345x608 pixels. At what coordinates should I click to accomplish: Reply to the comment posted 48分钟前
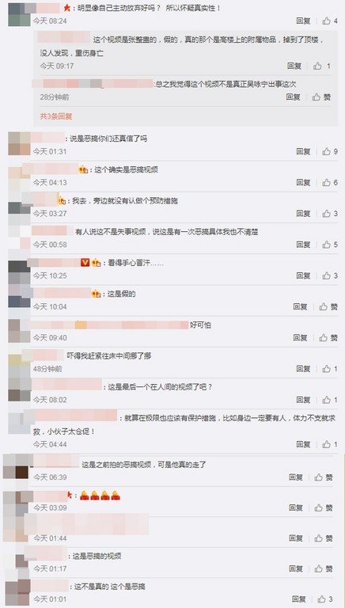point(304,369)
